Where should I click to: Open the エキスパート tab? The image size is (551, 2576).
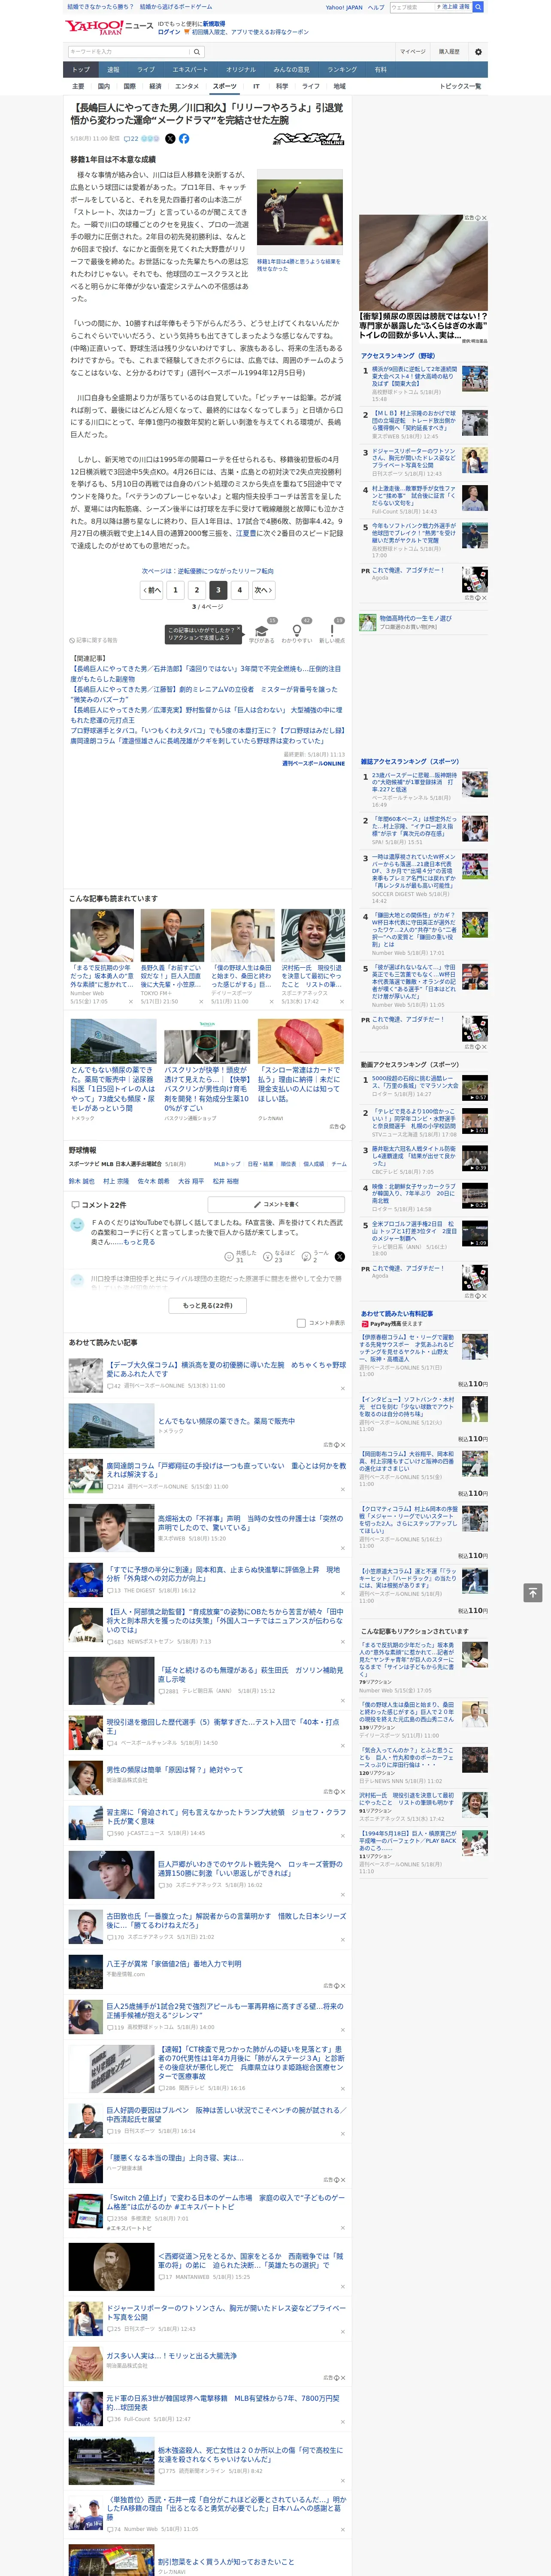pos(190,70)
